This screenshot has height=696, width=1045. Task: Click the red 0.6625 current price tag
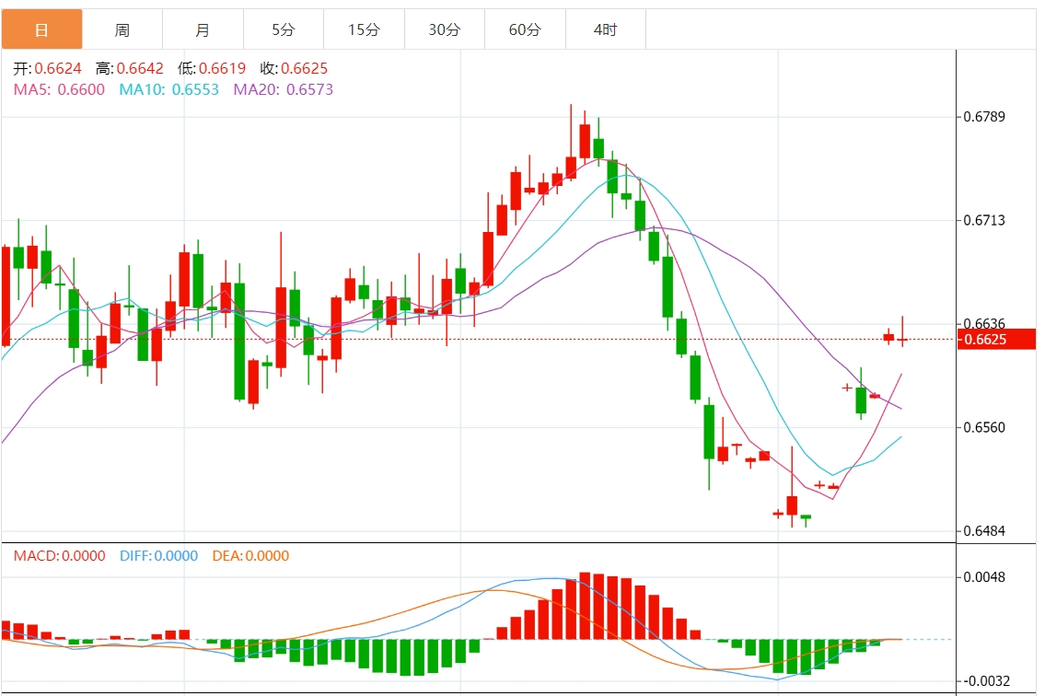click(996, 340)
